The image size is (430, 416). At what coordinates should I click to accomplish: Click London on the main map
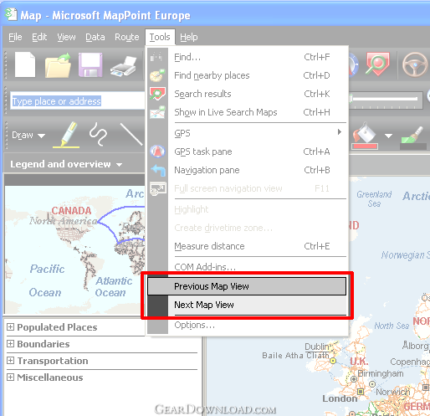pos(340,398)
